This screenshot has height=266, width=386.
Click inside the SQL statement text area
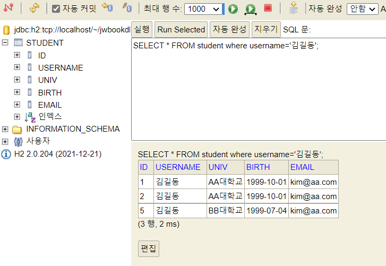[259, 89]
